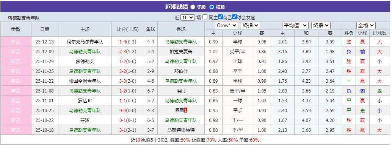This screenshot has height=145, width=392.
Task: Click the 让胜率:70% summary text
Action: (x=204, y=140)
